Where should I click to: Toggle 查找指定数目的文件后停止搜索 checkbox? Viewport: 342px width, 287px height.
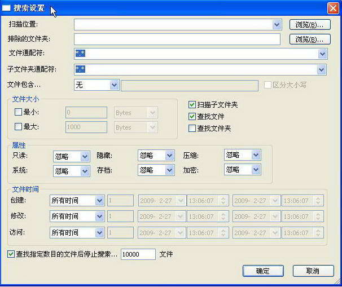pyautogui.click(x=11, y=254)
